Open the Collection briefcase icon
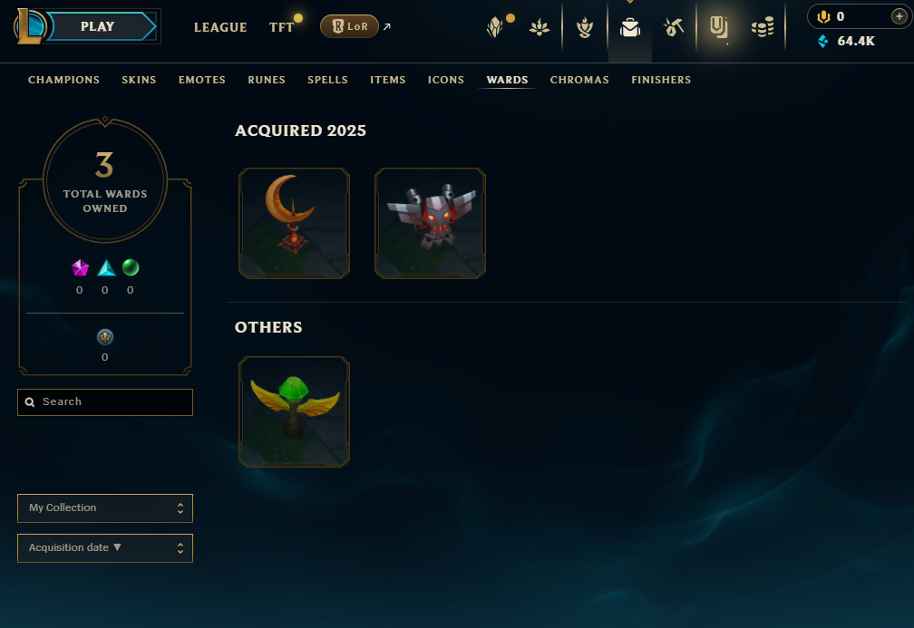The width and height of the screenshot is (914, 628). tap(630, 27)
